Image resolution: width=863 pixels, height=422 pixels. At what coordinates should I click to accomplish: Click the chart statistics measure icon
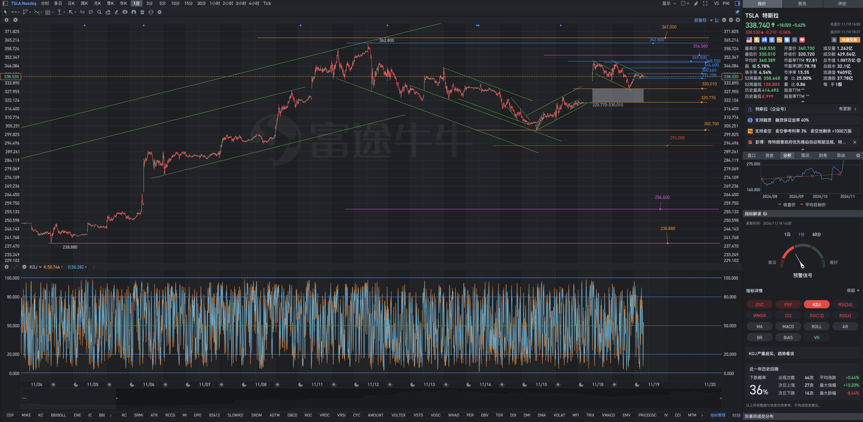[x=108, y=12]
